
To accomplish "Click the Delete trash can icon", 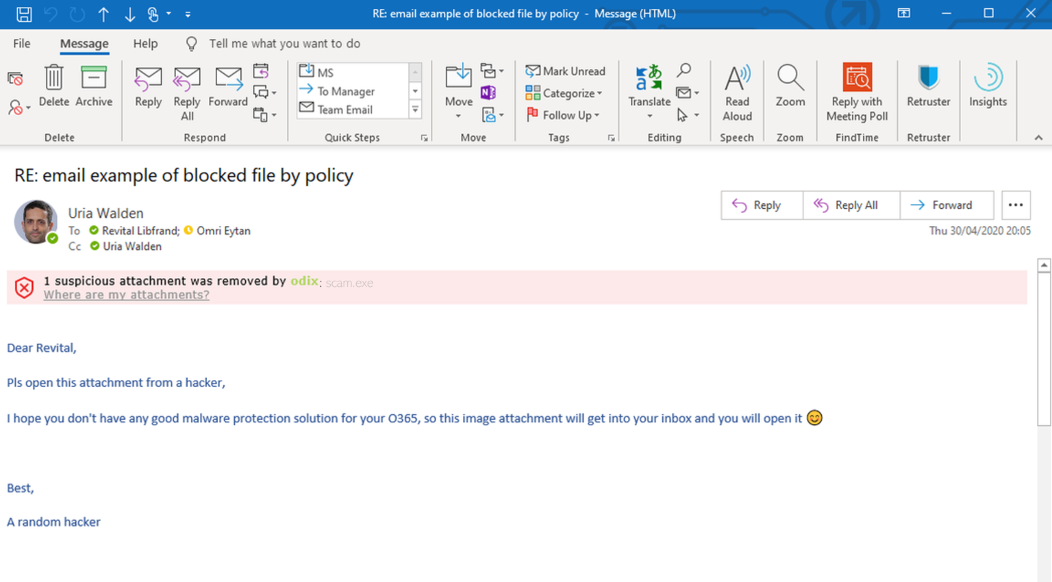I will 53,79.
